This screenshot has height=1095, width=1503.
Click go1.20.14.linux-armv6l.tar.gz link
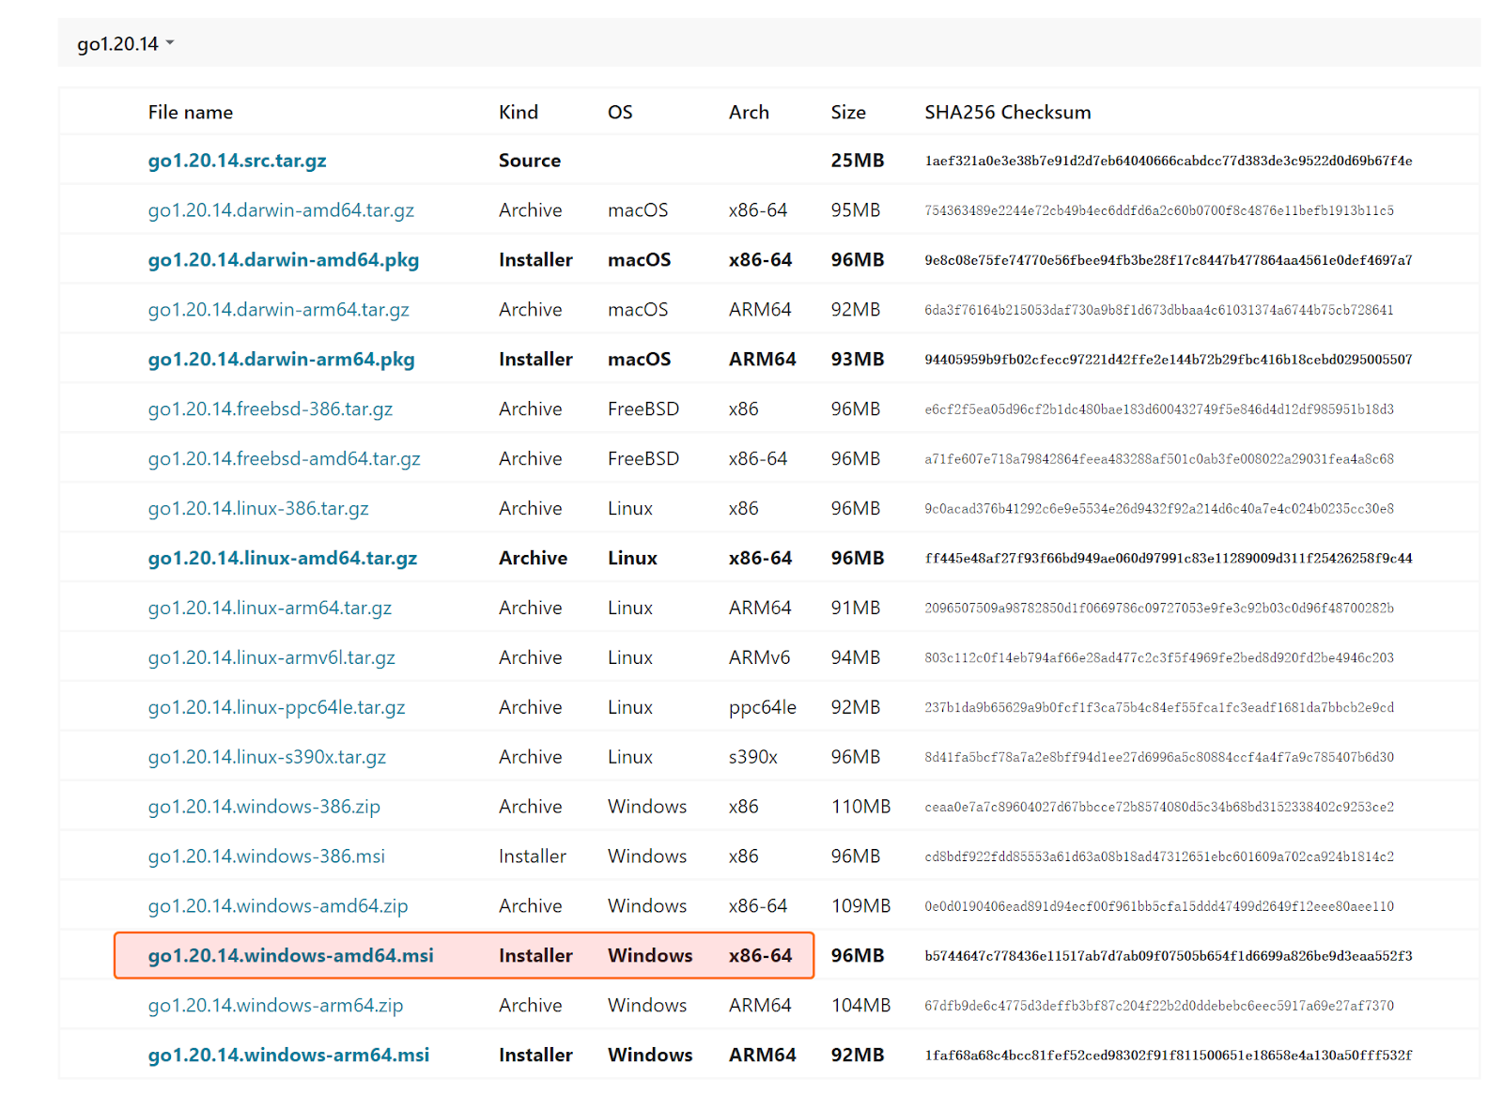pos(271,658)
